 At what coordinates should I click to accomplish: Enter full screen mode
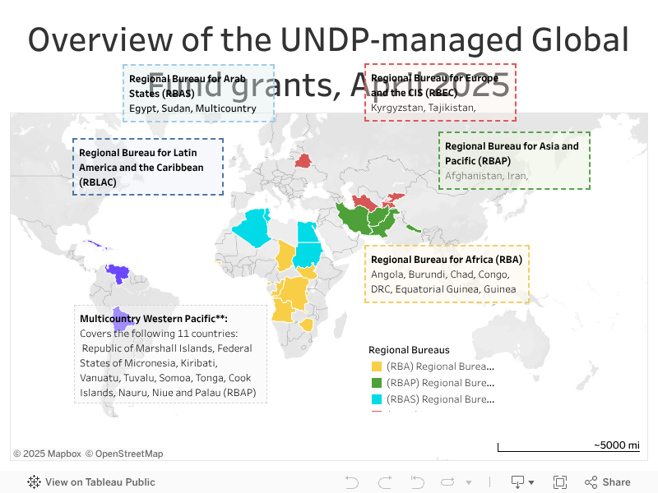pyautogui.click(x=560, y=482)
